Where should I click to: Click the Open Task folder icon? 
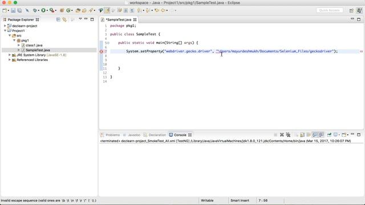[x=84, y=10]
